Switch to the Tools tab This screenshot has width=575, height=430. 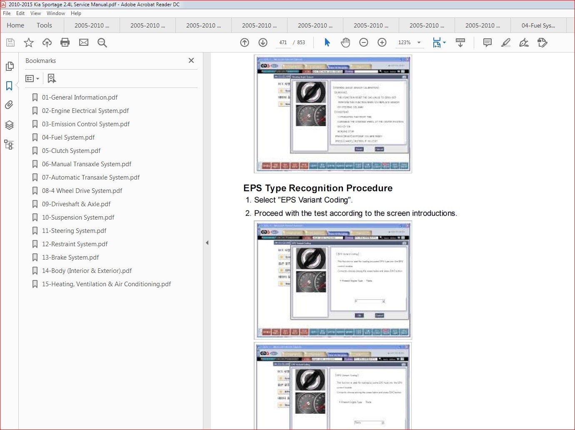(x=44, y=25)
